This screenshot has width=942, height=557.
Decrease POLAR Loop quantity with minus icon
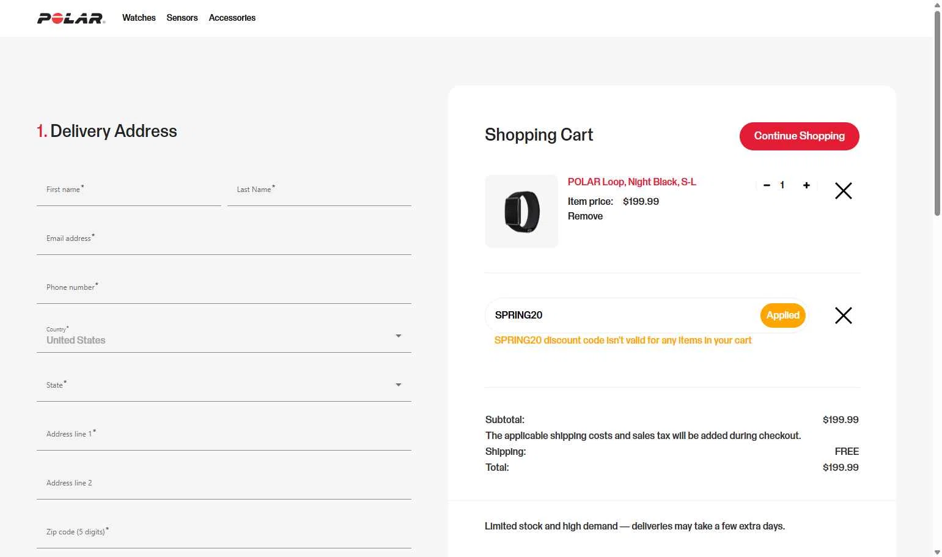coord(767,185)
